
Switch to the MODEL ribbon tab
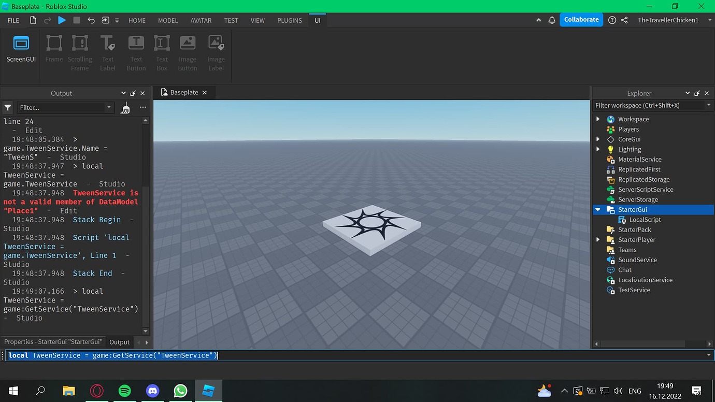click(167, 21)
